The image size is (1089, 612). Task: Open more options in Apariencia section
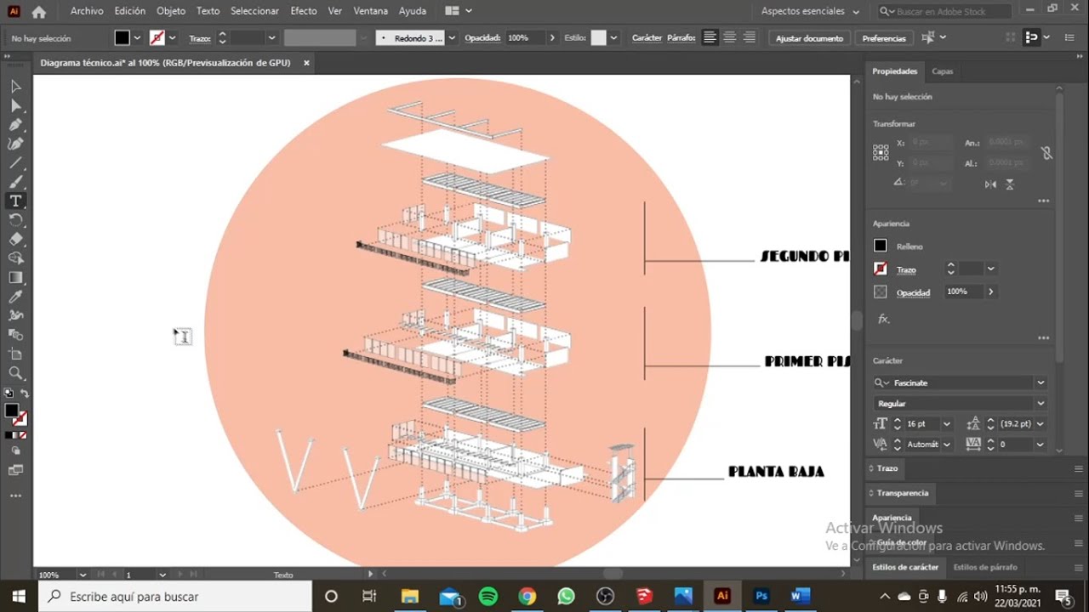tap(1043, 338)
